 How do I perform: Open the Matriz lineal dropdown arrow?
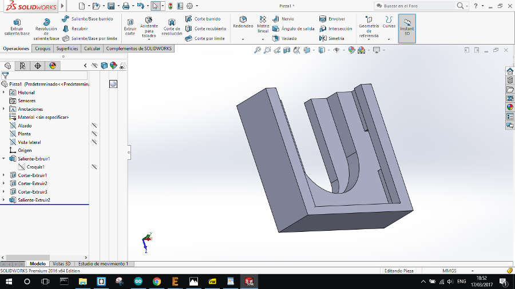263,39
